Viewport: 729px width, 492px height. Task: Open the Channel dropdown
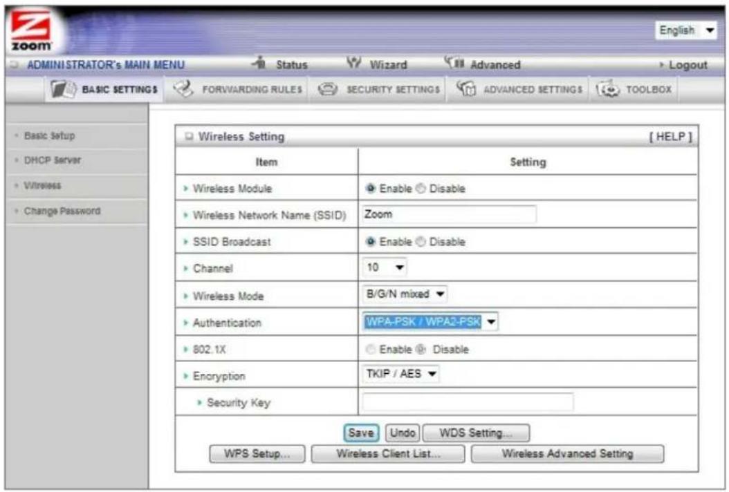[384, 267]
